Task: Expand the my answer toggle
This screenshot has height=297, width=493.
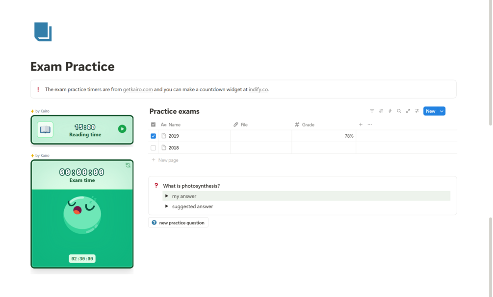Action: pyautogui.click(x=167, y=196)
